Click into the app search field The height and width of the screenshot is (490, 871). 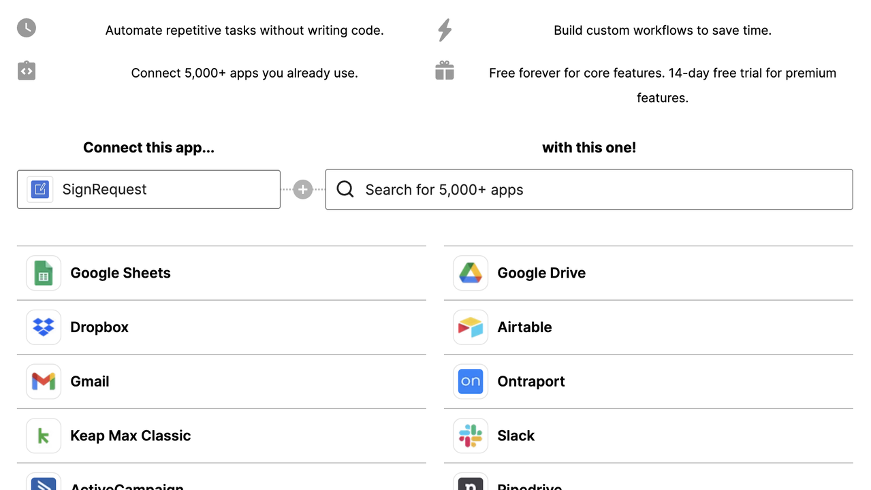pos(588,189)
